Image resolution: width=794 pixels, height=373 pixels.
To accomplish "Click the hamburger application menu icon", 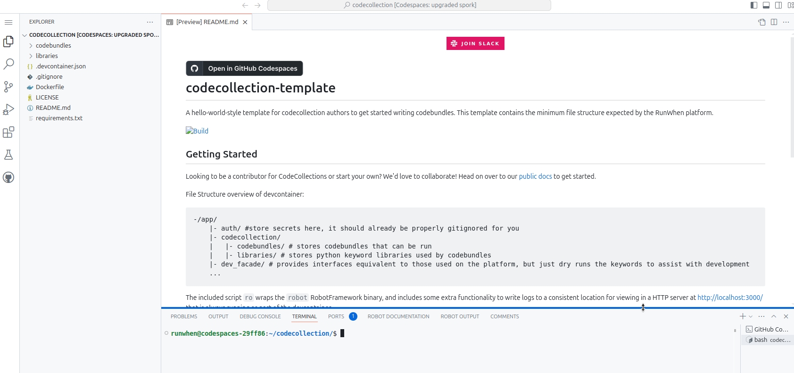I will (x=8, y=22).
